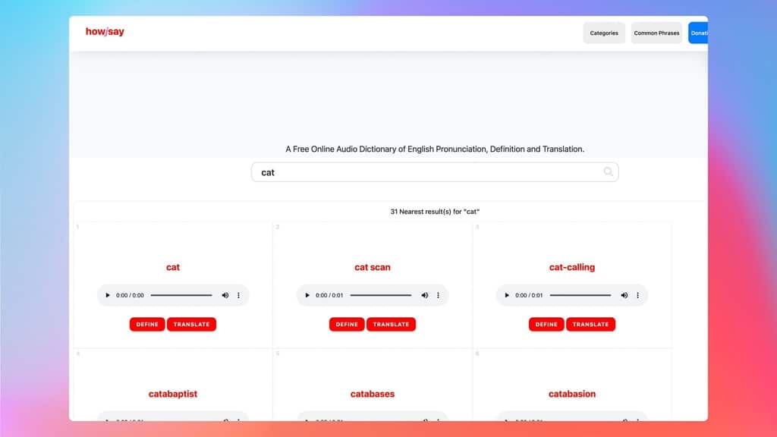Open the Categories page

click(604, 33)
